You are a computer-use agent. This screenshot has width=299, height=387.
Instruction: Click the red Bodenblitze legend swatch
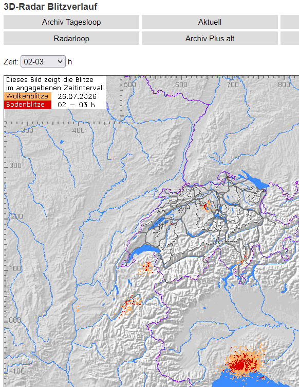coord(28,105)
